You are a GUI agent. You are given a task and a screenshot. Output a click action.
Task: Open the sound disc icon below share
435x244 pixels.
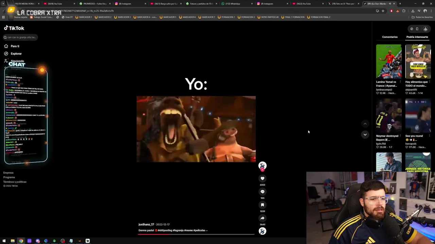click(x=262, y=231)
